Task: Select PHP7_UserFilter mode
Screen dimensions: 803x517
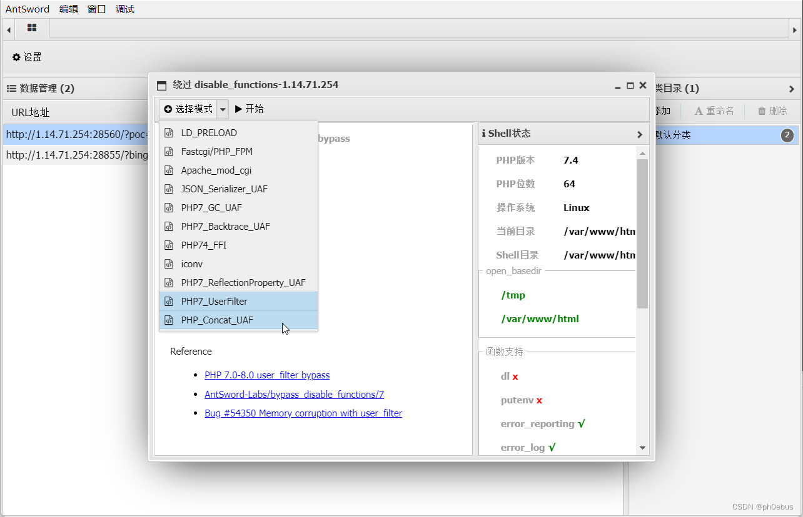Action: coord(238,301)
